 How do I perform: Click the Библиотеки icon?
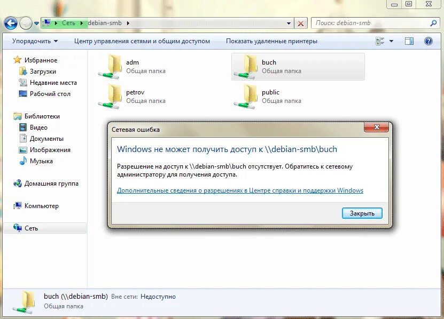tap(17, 116)
